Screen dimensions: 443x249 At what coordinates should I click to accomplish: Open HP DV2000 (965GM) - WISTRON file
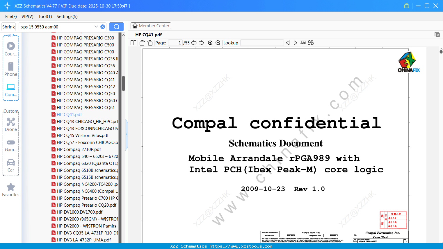tap(85, 219)
